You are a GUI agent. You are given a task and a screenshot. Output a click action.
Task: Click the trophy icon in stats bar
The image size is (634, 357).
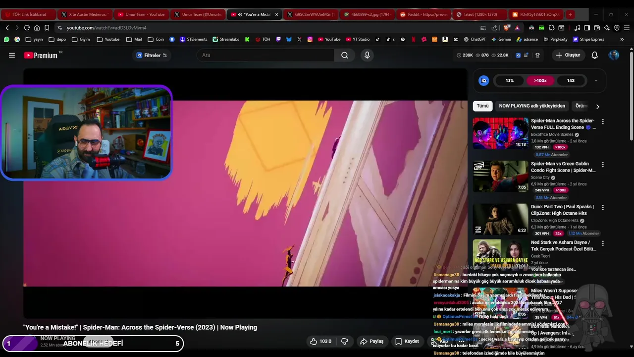537,55
